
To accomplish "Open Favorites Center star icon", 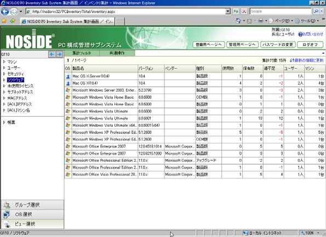I will click(4, 21).
